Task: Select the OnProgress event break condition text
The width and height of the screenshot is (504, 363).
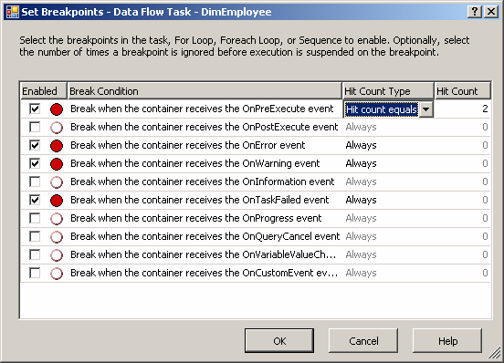Action: pos(196,219)
